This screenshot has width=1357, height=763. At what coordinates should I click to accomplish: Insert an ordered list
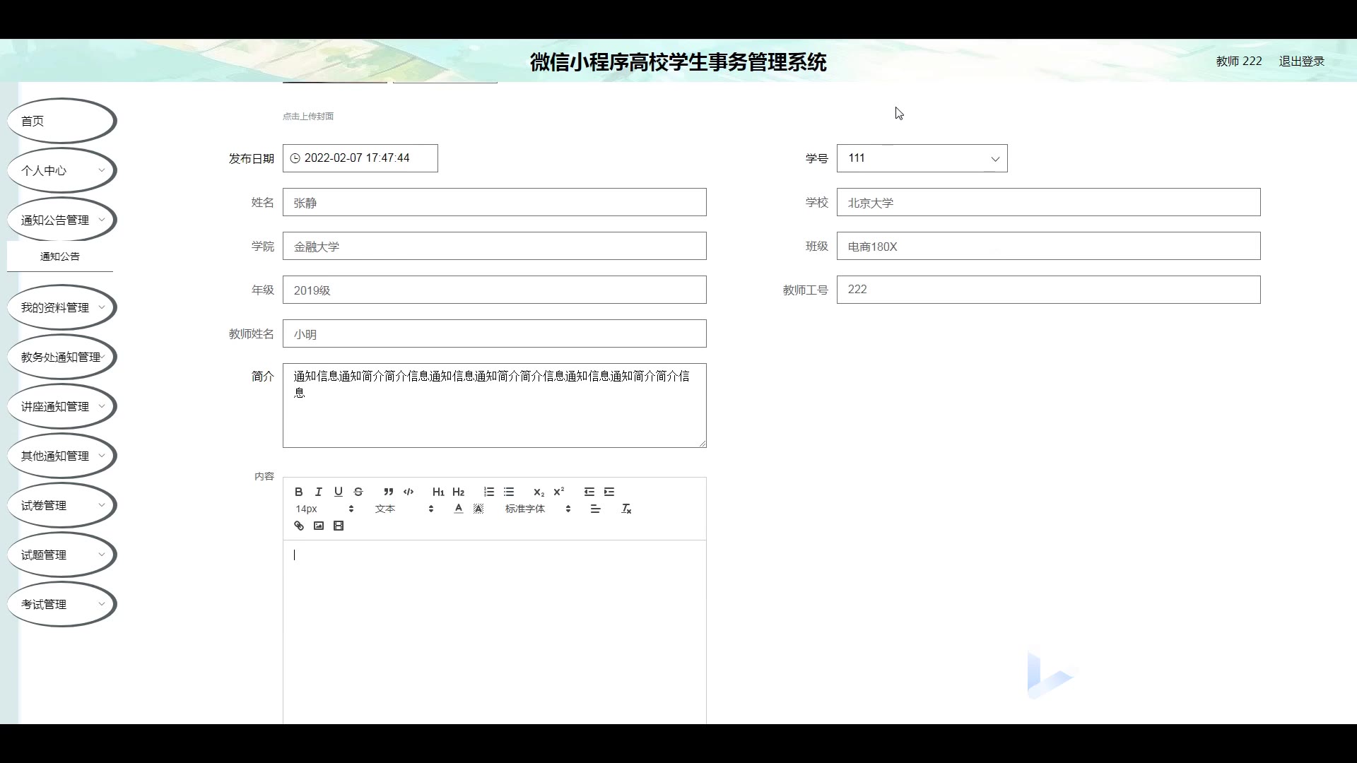489,492
